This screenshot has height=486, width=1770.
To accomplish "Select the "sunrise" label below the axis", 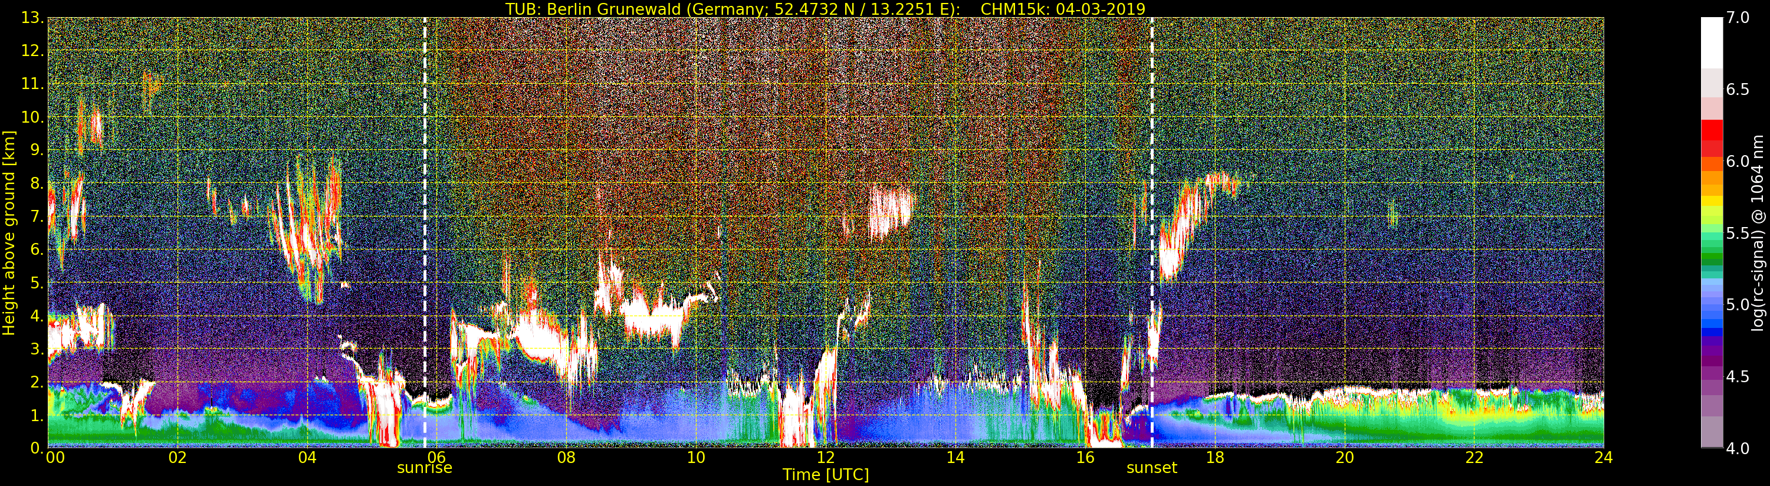I will coord(425,468).
